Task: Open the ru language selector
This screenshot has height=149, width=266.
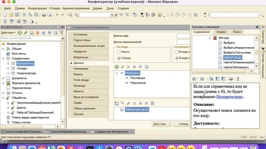Action: [262, 137]
